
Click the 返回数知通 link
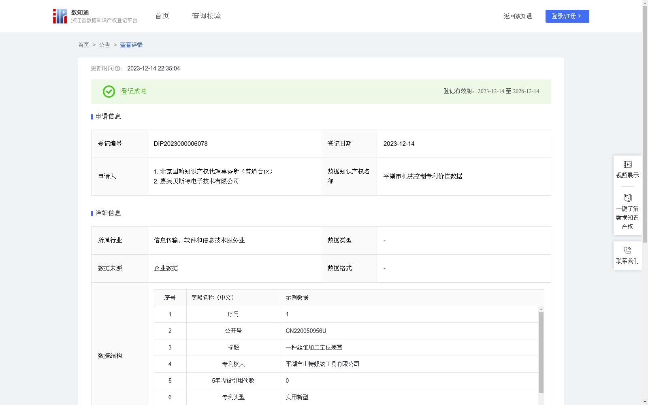518,16
